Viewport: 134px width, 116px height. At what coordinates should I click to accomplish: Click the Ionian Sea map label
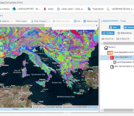pyautogui.click(x=57, y=83)
